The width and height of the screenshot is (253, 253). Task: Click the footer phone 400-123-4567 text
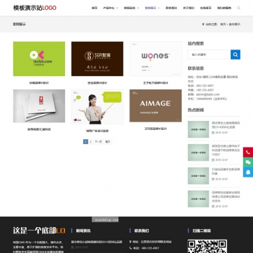[x=150, y=248]
